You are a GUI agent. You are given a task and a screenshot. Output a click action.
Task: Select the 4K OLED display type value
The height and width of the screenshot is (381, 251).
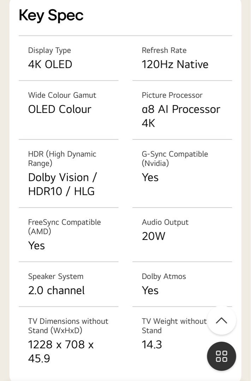49,65
